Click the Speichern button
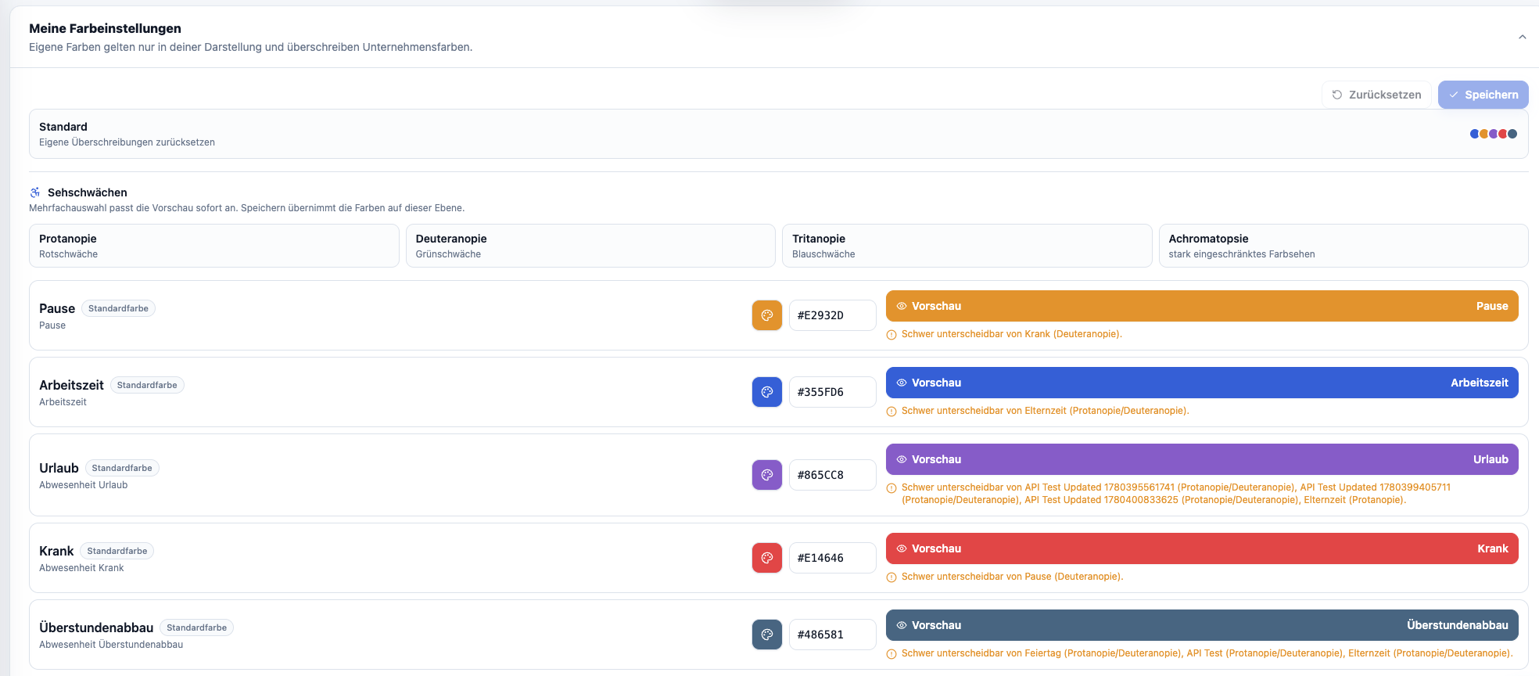This screenshot has height=676, width=1539. [1483, 95]
